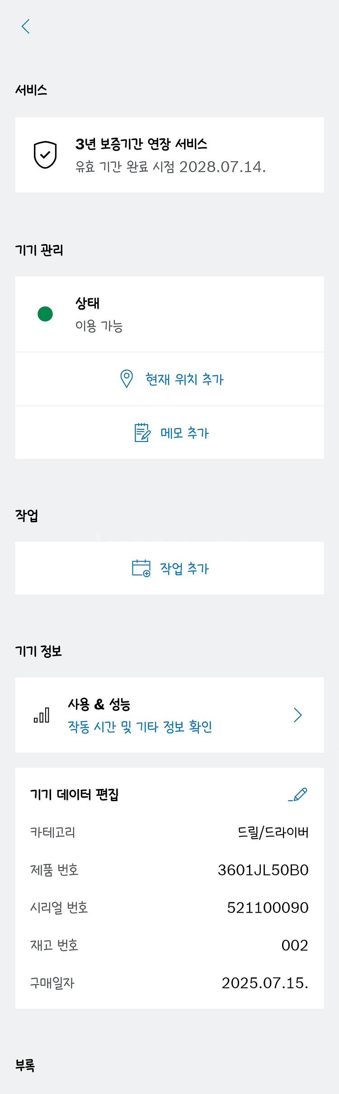Viewport: 339px width, 1094px height.
Task: Tap the 재고 번호 002 value
Action: point(295,945)
